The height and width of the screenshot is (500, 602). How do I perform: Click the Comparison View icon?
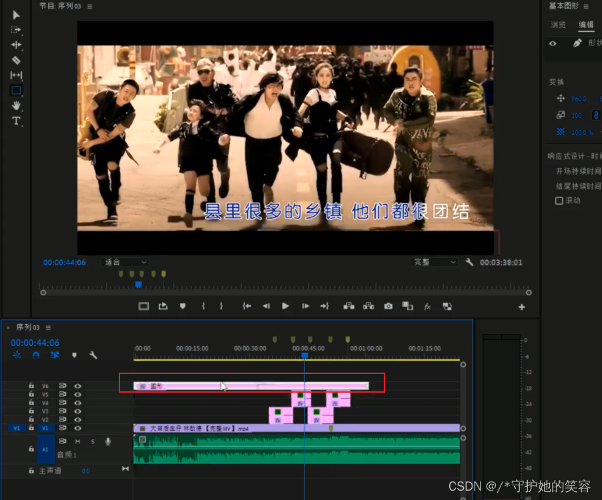(408, 306)
